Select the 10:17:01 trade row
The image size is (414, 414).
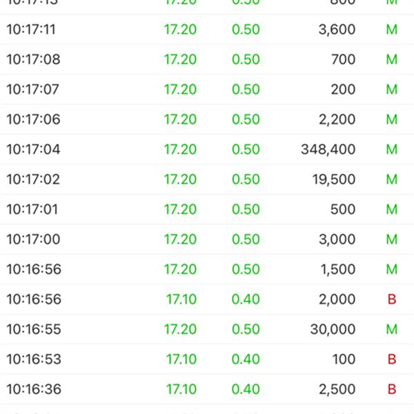click(x=207, y=209)
